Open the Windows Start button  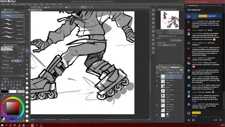(2, 125)
